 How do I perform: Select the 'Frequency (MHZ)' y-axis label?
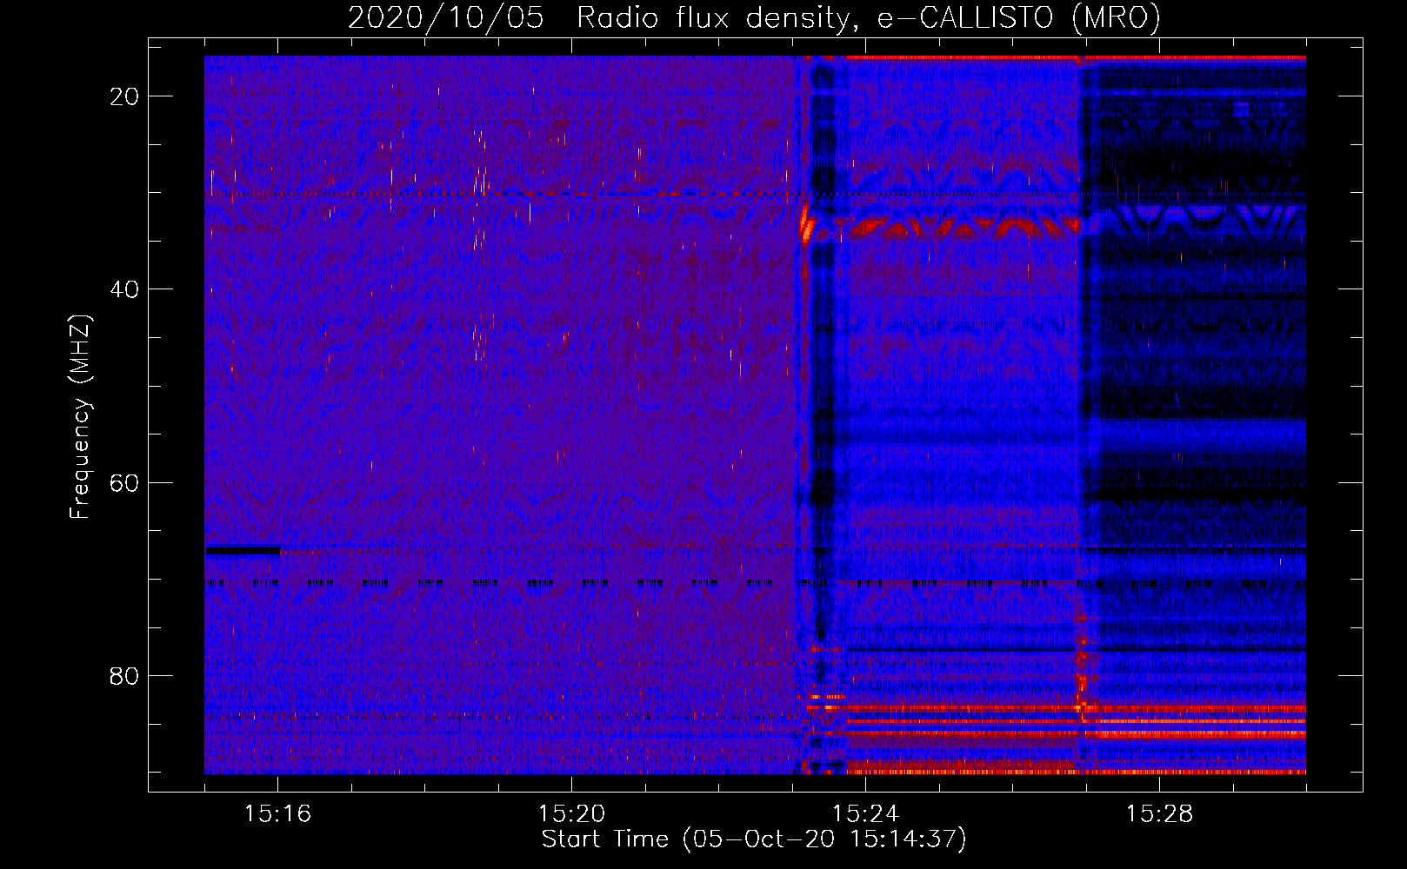pos(80,417)
